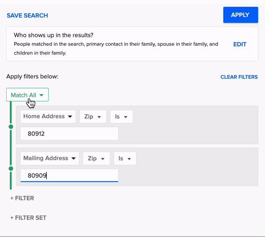The image size is (265, 237).
Task: Expand the Mailing Address field dropdown
Action: 49,158
